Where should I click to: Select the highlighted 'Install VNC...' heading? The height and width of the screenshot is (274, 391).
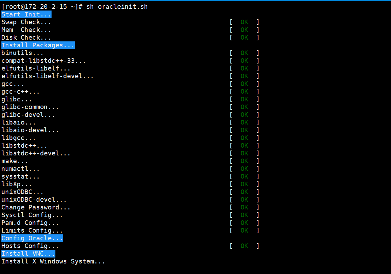(x=28, y=254)
